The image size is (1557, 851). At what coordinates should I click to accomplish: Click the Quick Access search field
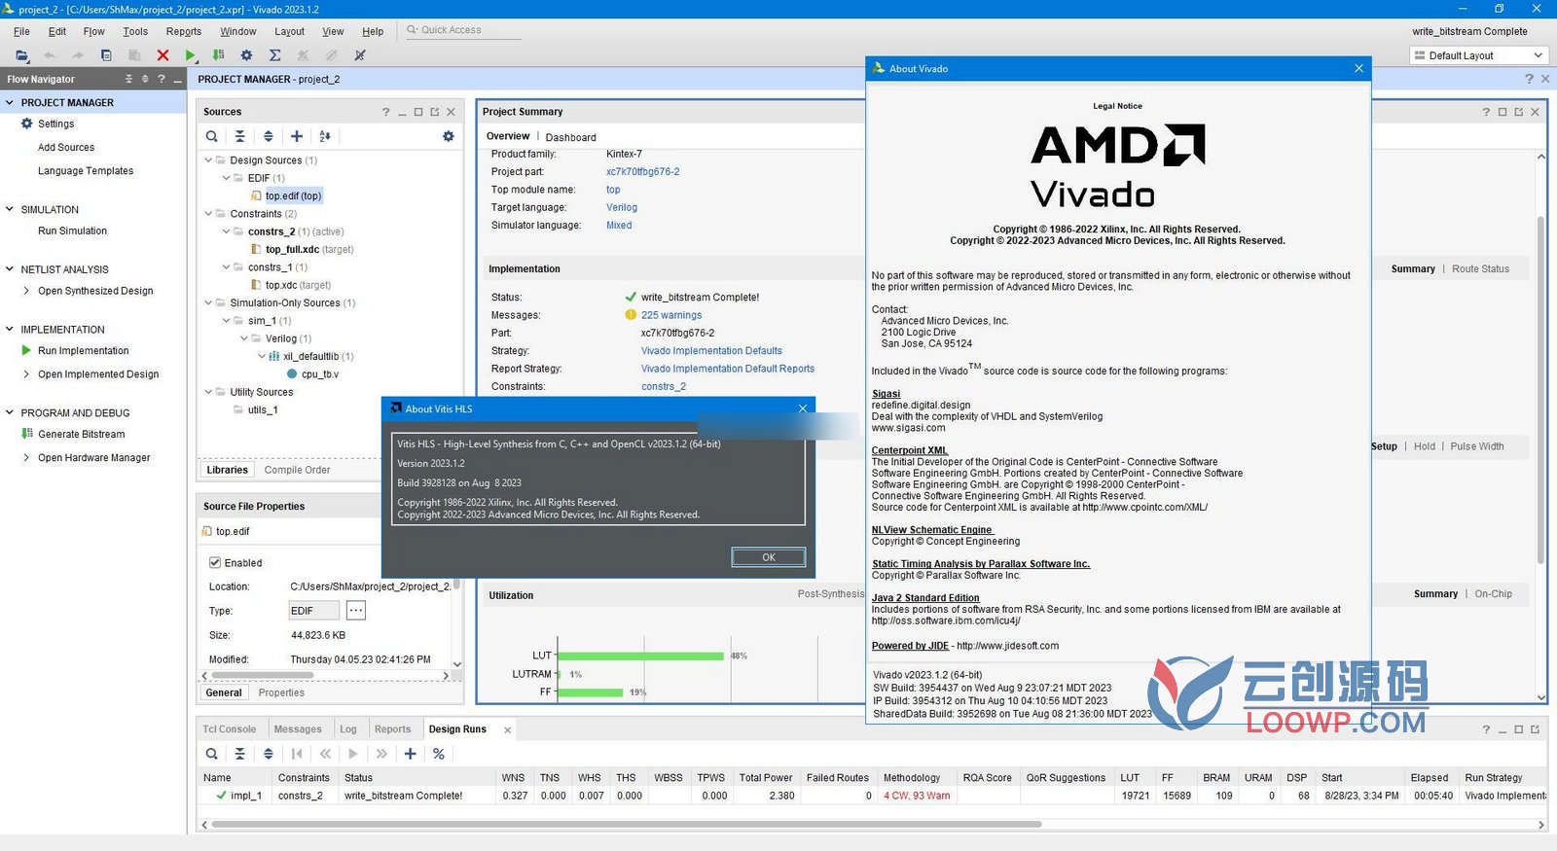[463, 30]
